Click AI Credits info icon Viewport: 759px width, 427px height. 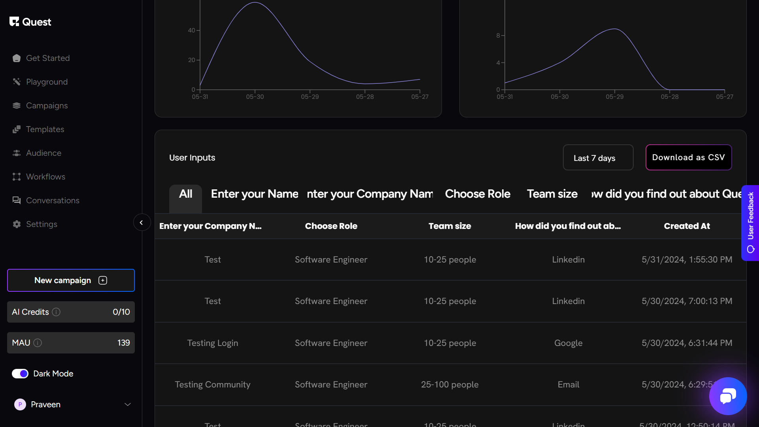click(x=57, y=312)
